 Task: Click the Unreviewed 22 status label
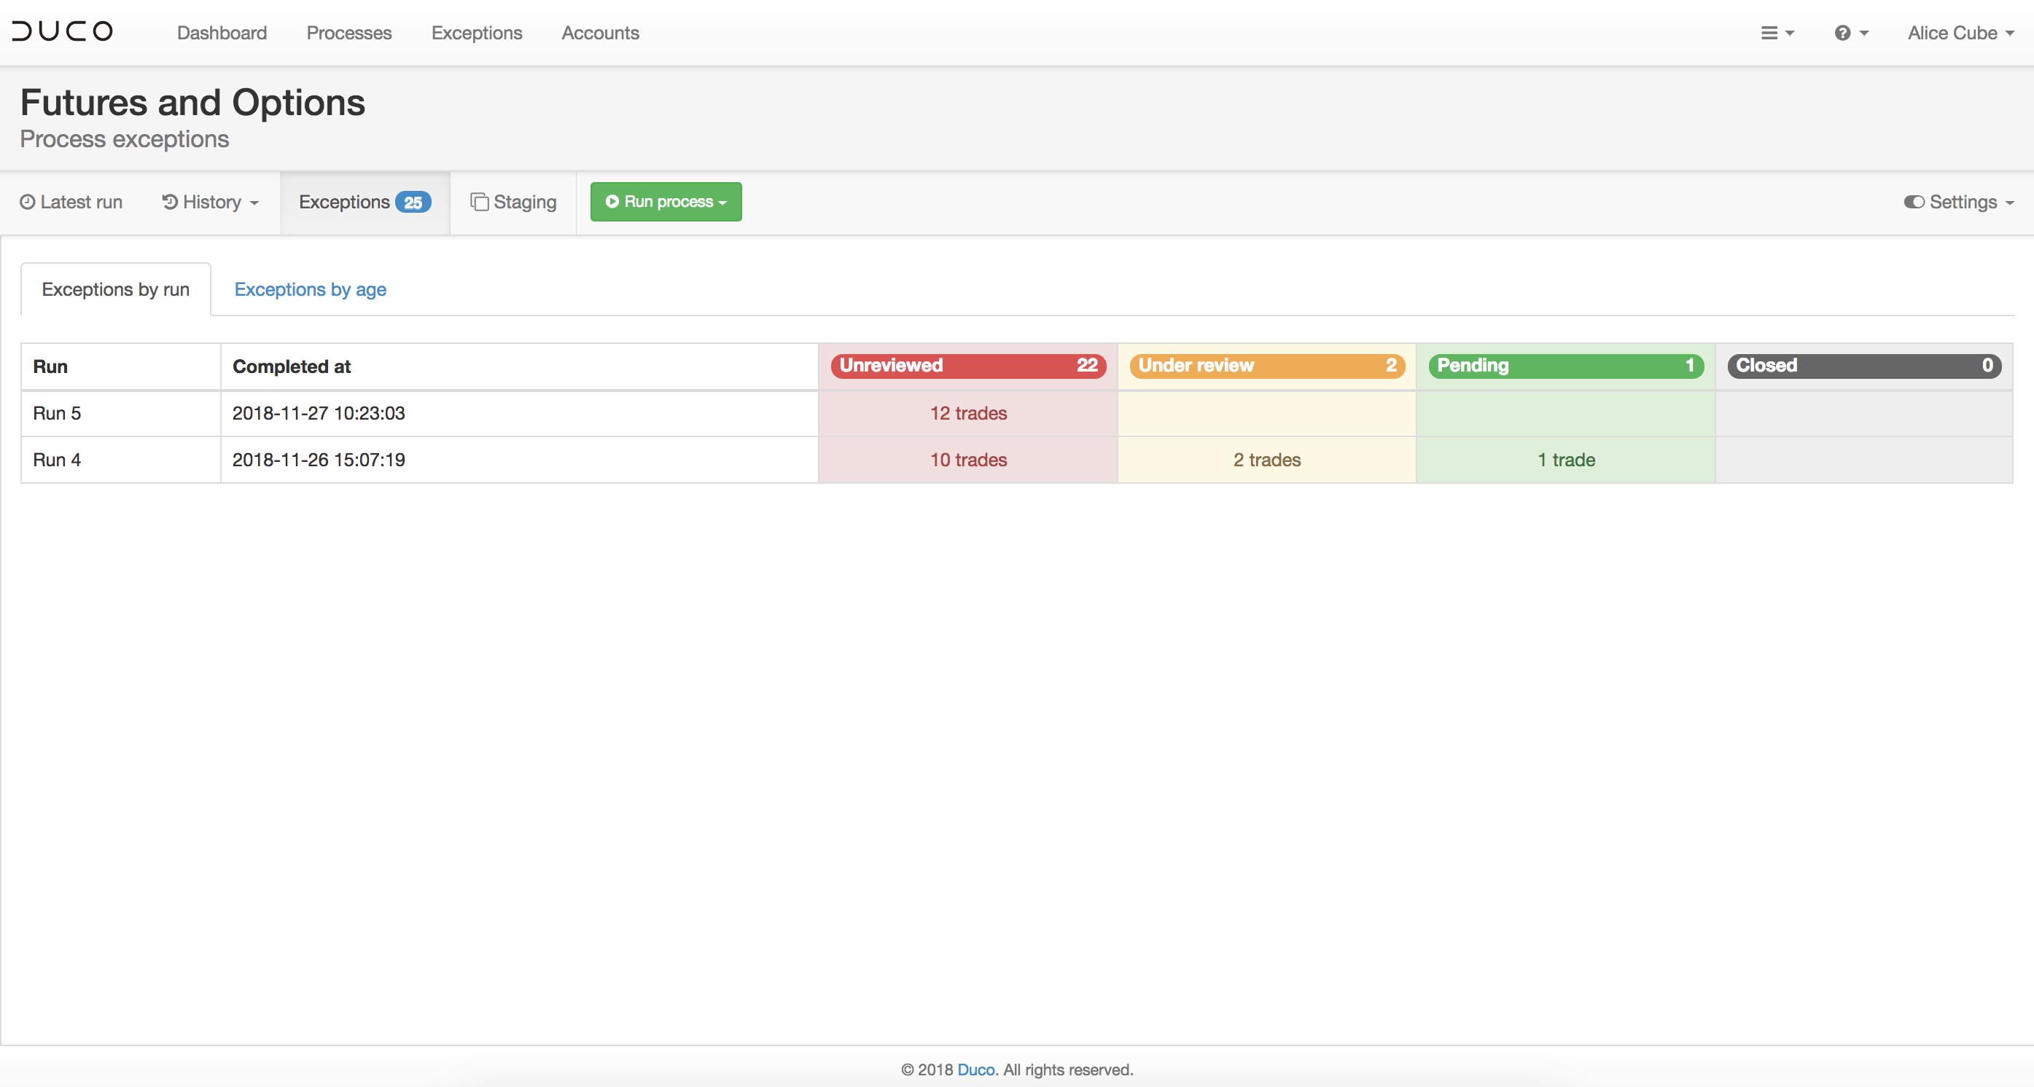pyautogui.click(x=969, y=365)
